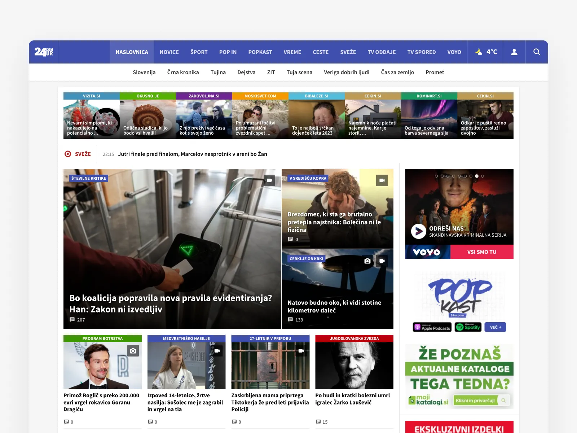Click the 24ur.com logo

(x=44, y=52)
